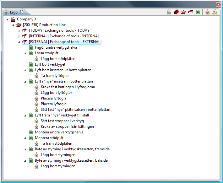This screenshot has width=223, height=183.
Task: Click the grayed factory icon in toolbar
Action: pos(169,12)
